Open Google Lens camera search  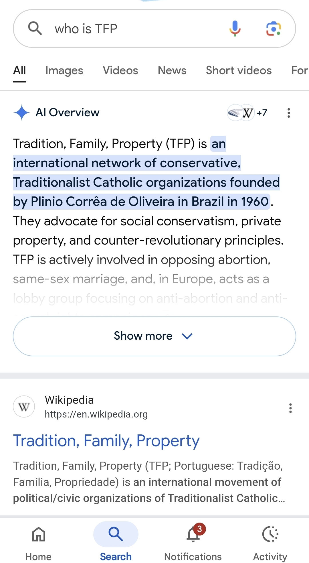[274, 28]
